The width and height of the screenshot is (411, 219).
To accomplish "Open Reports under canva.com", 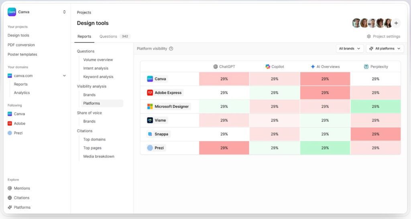I will [21, 84].
